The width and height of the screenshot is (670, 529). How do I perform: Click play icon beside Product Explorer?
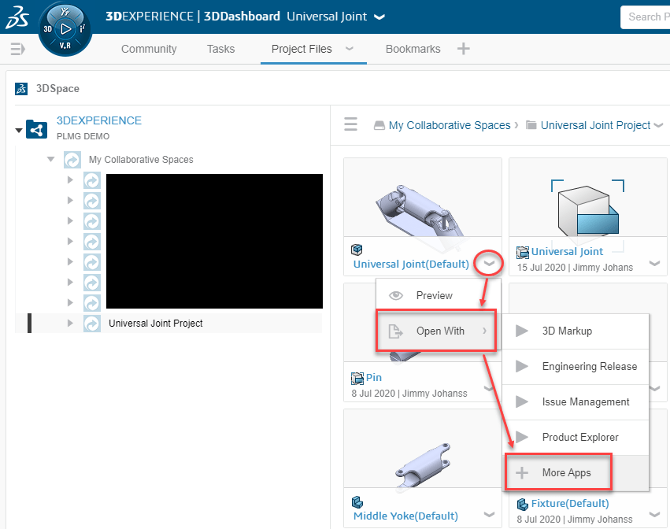(522, 437)
